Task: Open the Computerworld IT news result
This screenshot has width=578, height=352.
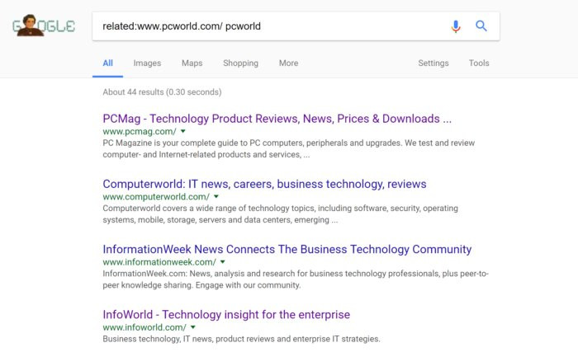Action: [264, 184]
